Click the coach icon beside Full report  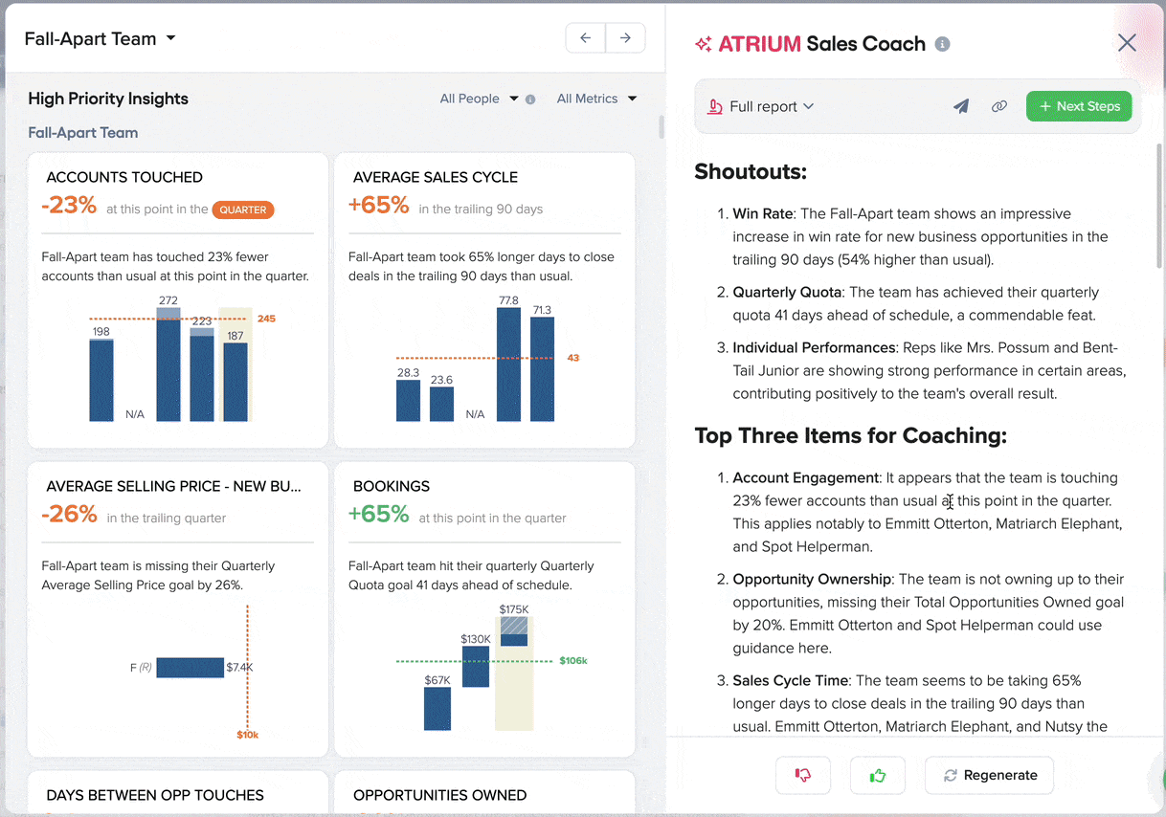714,106
